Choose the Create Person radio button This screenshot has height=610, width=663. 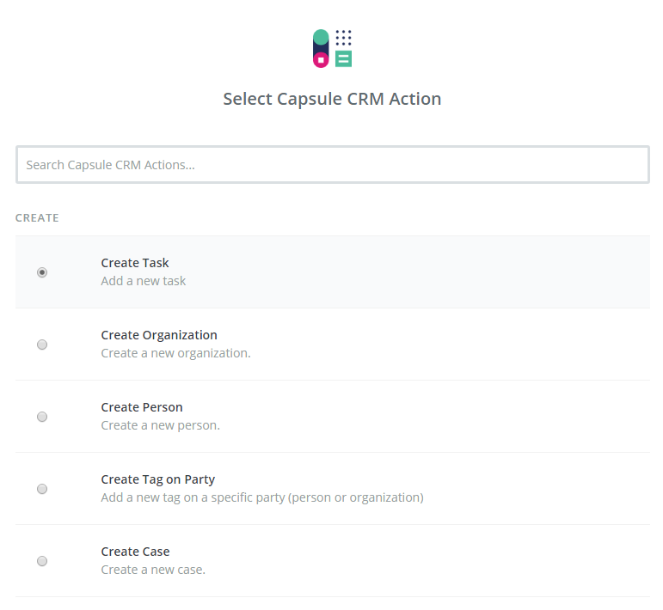(x=42, y=417)
